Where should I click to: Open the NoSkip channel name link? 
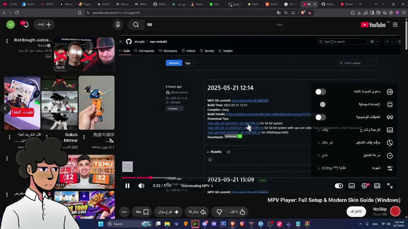point(380,209)
